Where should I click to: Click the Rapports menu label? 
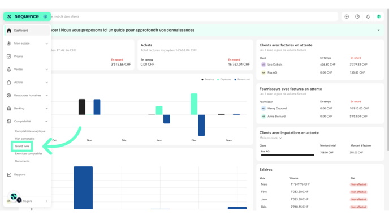[20, 174]
